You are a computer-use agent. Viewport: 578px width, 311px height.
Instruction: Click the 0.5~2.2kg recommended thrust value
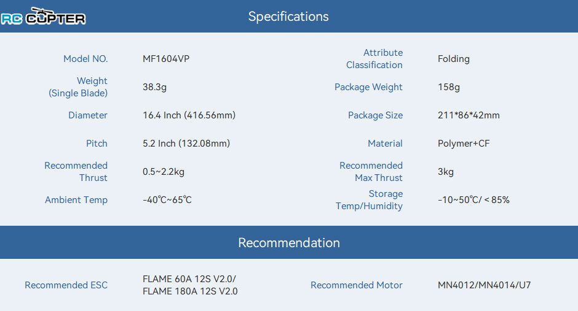click(x=164, y=172)
